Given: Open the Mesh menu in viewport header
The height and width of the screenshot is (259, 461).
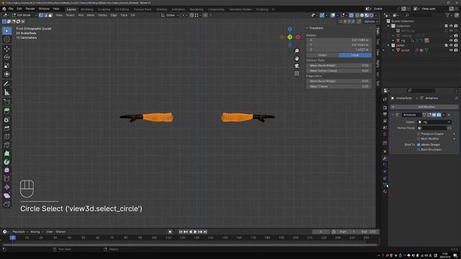Looking at the screenshot, I should [x=91, y=15].
